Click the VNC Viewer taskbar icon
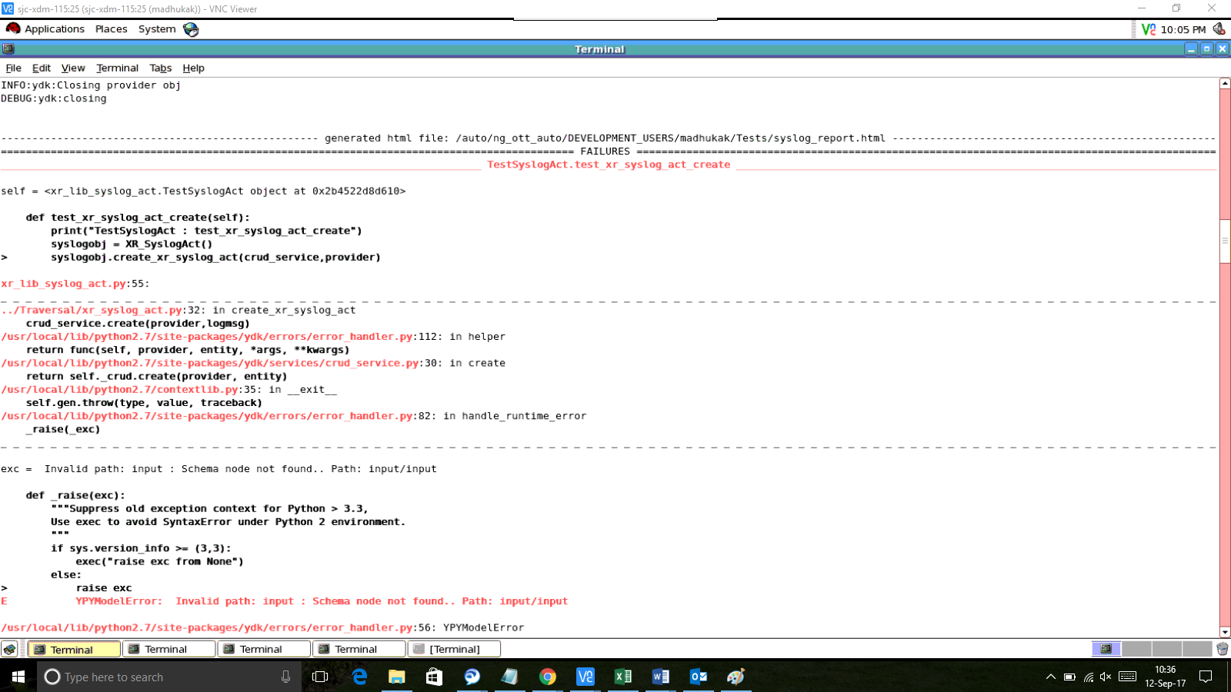This screenshot has width=1231, height=692. (585, 677)
